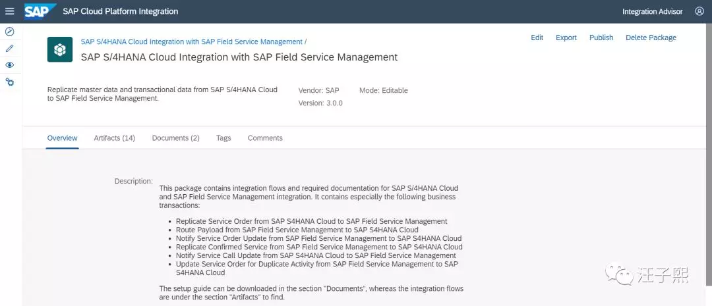Open the Design pencil icon in sidebar

coord(9,48)
